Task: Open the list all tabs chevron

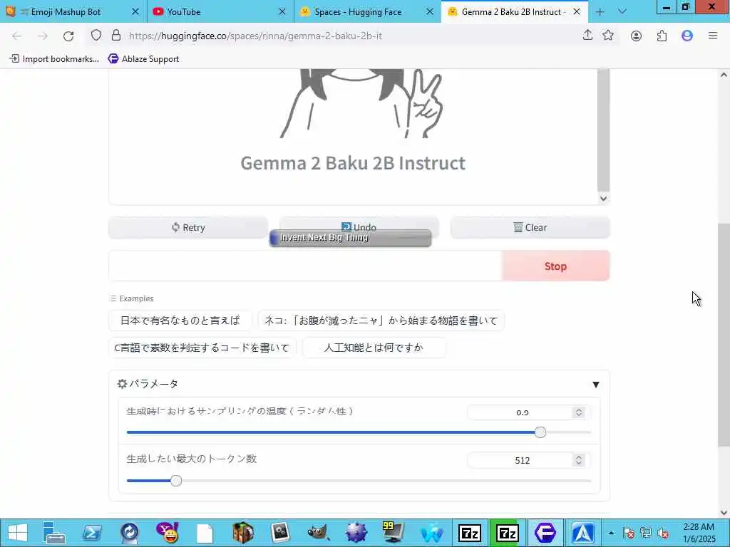Action: pos(622,12)
